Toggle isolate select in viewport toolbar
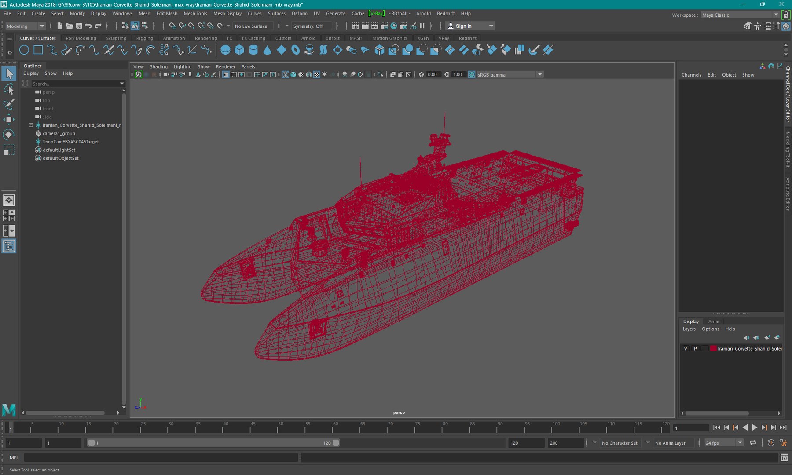Viewport: 792px width, 475px height. [x=381, y=74]
